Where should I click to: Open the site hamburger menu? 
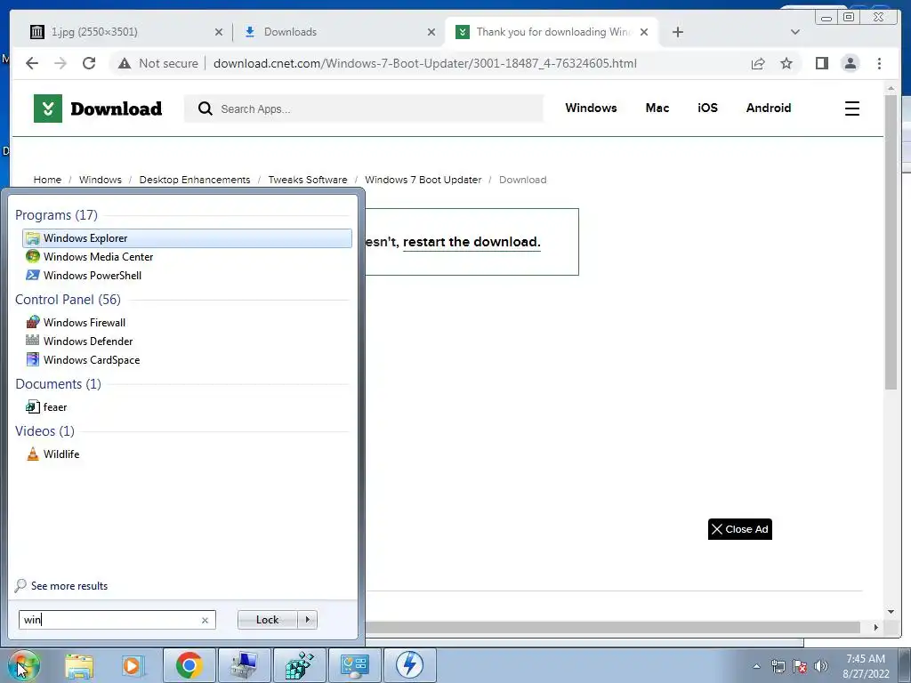pos(851,108)
